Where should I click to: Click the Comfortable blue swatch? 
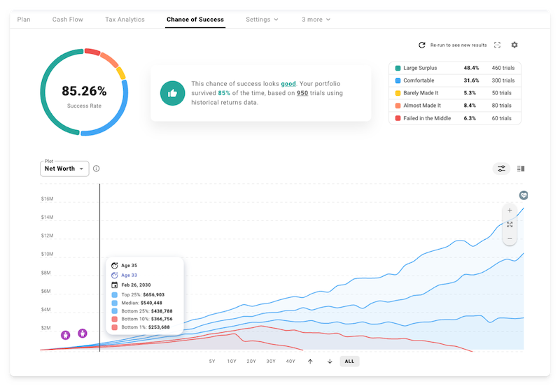(x=398, y=80)
